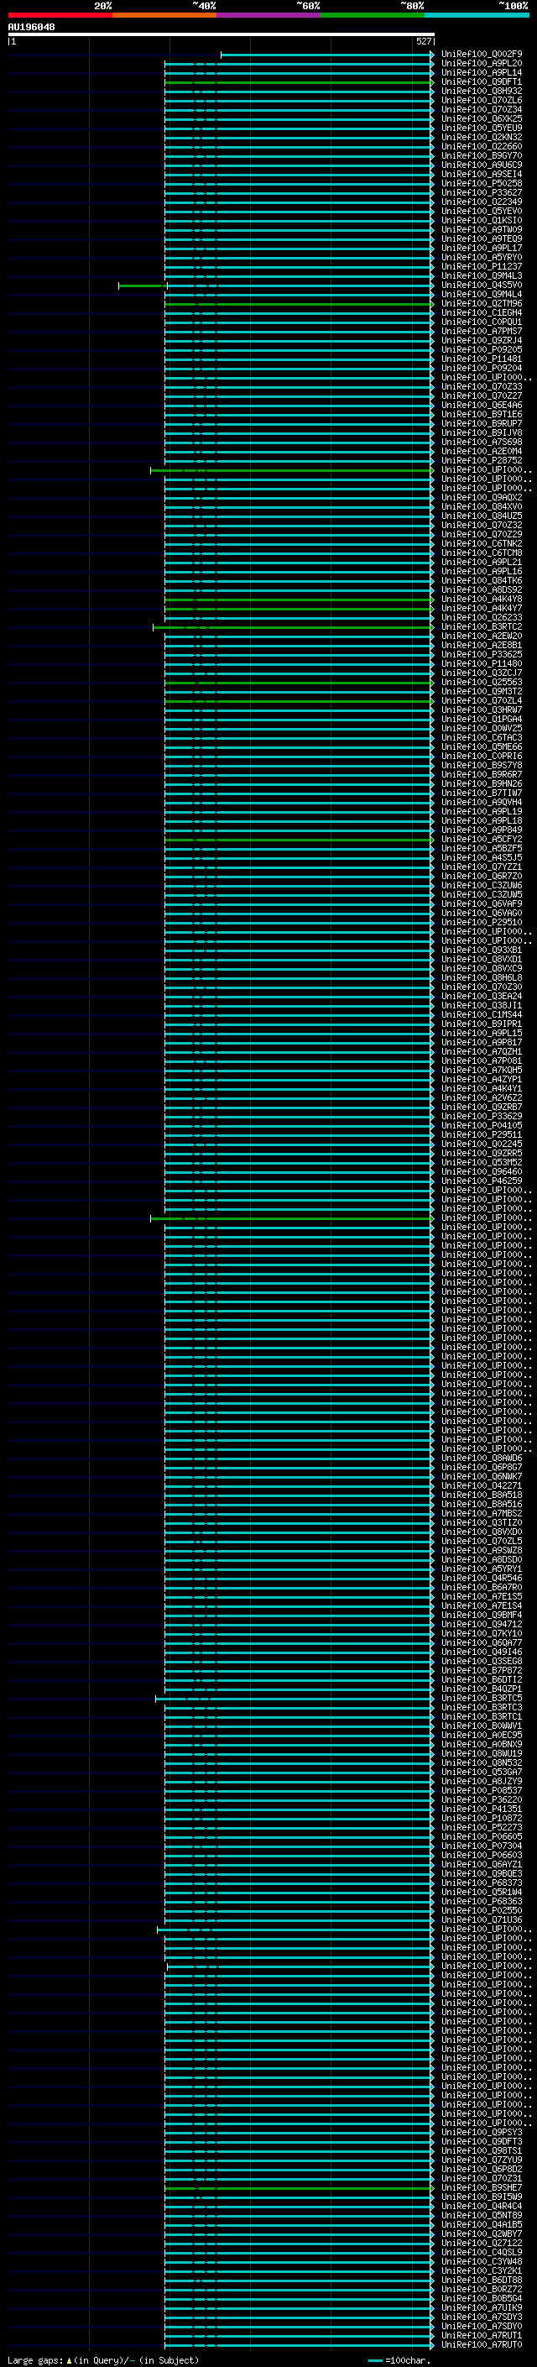This screenshot has width=537, height=2367.
Task: Click the label UniRef100_P04105
Action: click(481, 1124)
